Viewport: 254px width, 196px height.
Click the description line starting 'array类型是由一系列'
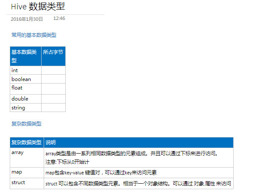click(x=131, y=153)
